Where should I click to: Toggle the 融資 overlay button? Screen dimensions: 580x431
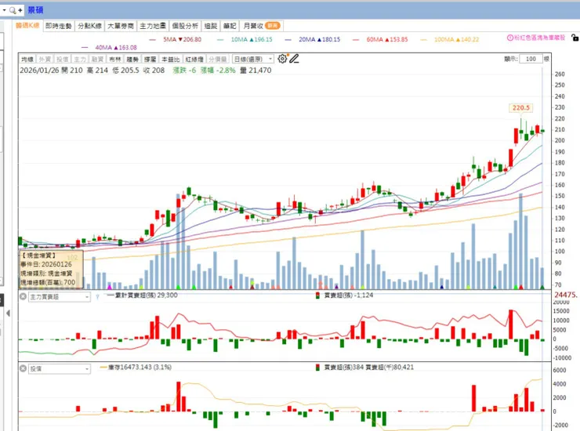97,60
